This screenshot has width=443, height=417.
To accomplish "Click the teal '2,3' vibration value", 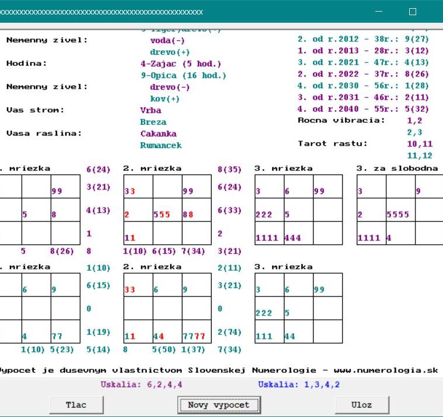I will 414,132.
